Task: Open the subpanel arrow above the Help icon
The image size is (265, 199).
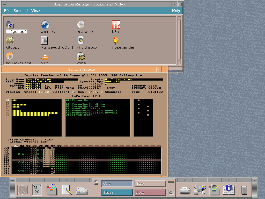Action: (229, 180)
